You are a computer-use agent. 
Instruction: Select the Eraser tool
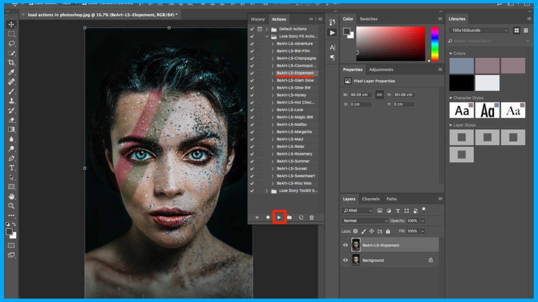(11, 120)
